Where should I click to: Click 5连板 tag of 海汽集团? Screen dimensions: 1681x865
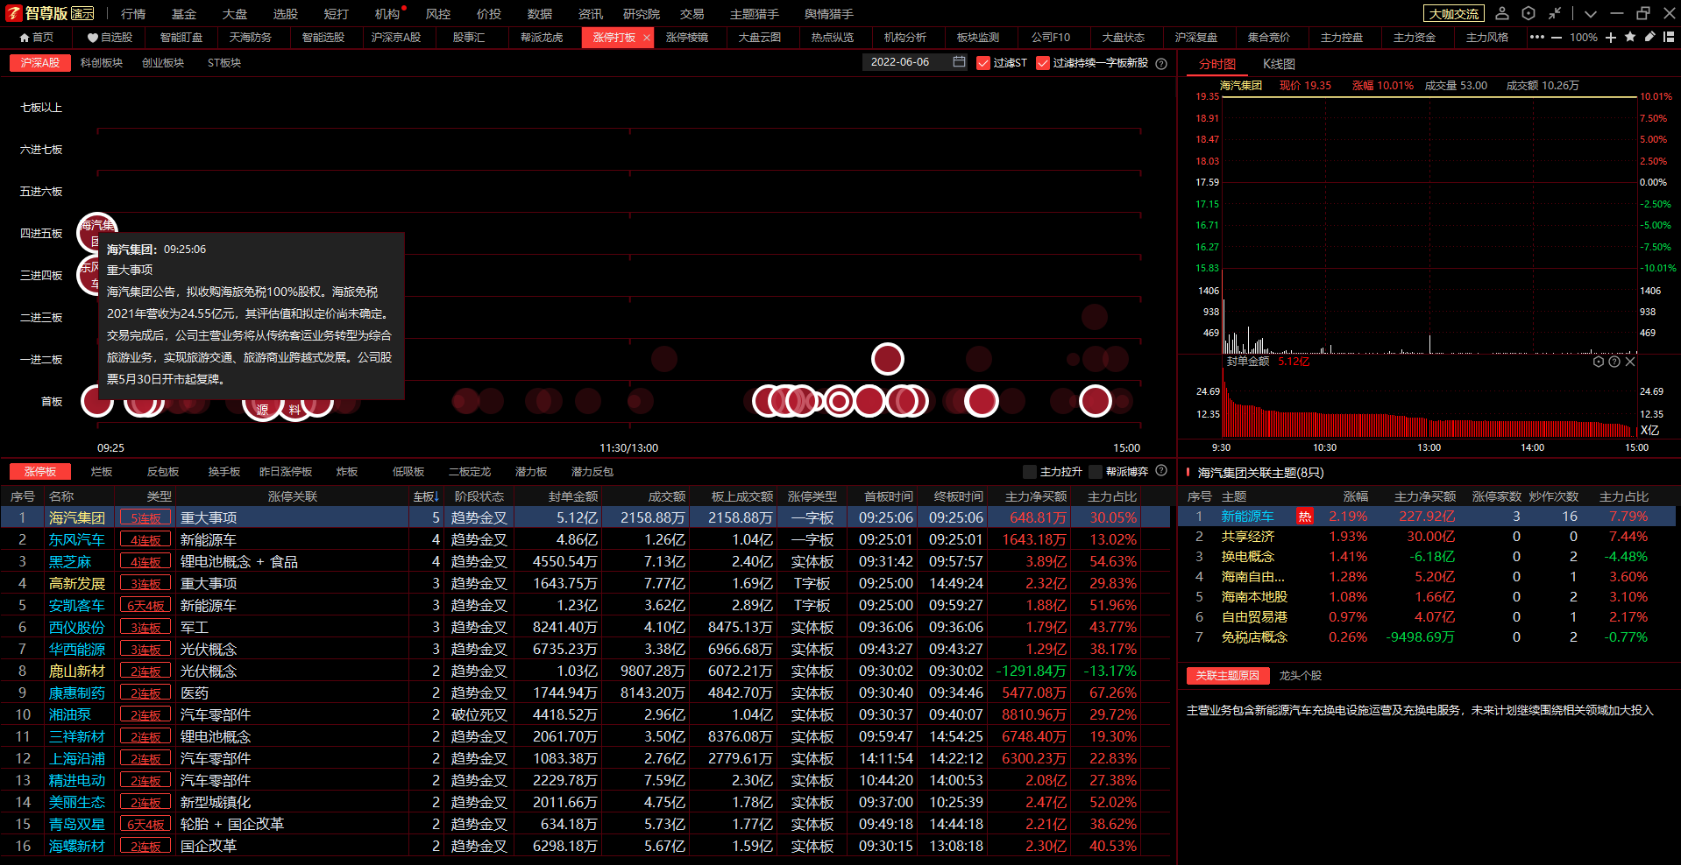(145, 518)
